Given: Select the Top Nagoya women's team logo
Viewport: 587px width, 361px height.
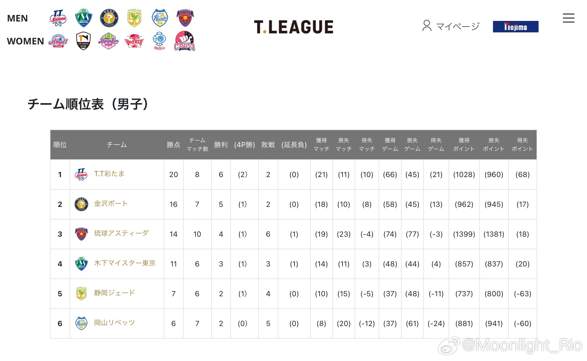Looking at the screenshot, I should coord(83,41).
